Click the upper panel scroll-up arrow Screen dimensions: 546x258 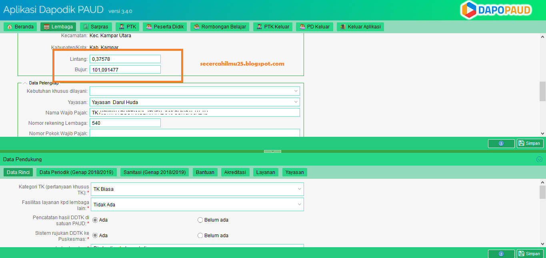(542, 37)
